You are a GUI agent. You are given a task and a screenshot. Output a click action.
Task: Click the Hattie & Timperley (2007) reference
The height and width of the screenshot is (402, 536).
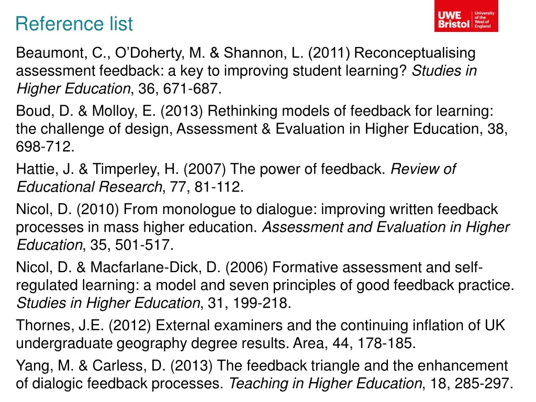click(236, 178)
